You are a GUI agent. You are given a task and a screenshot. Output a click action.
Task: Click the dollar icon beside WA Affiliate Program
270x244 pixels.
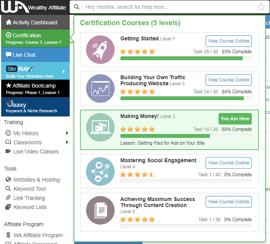tap(8, 235)
